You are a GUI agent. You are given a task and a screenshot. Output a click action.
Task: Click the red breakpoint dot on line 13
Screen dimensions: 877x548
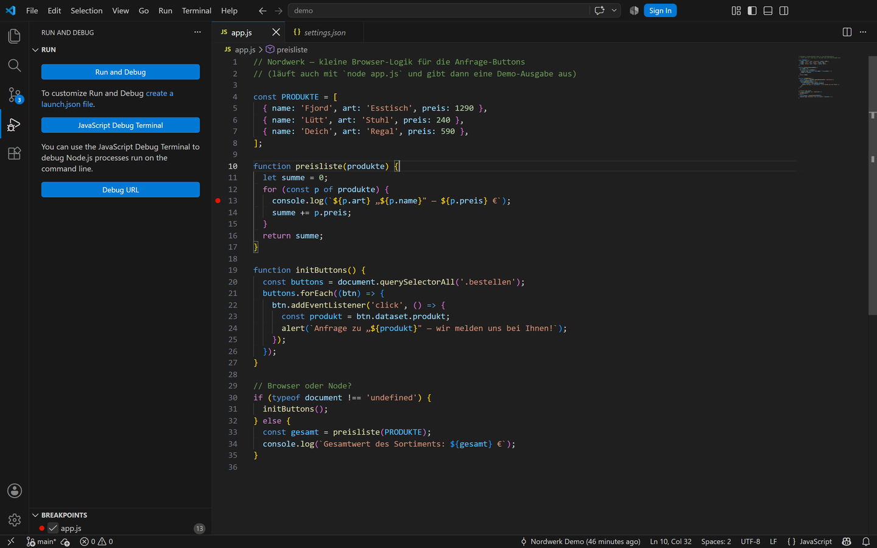(x=218, y=200)
